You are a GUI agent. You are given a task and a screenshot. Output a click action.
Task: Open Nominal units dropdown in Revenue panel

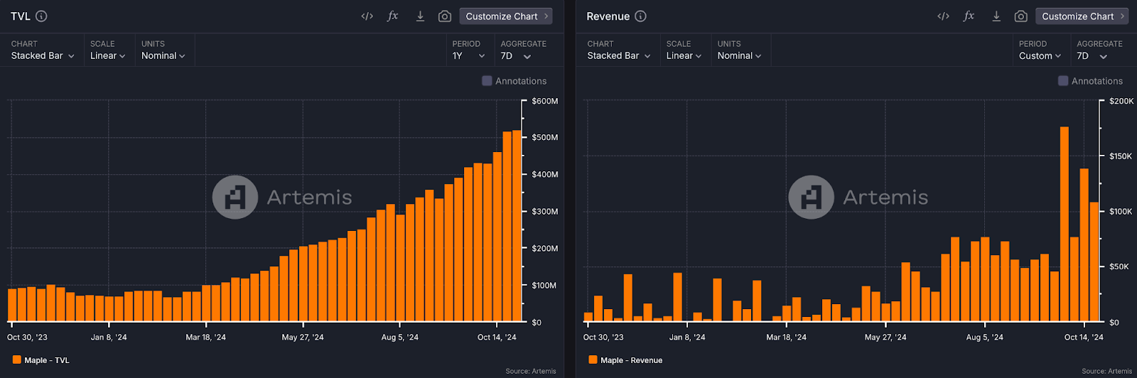click(739, 56)
